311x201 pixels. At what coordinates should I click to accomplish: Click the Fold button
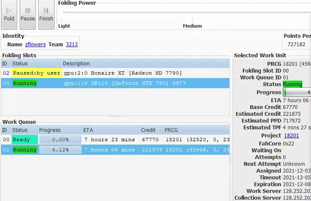pyautogui.click(x=9, y=15)
